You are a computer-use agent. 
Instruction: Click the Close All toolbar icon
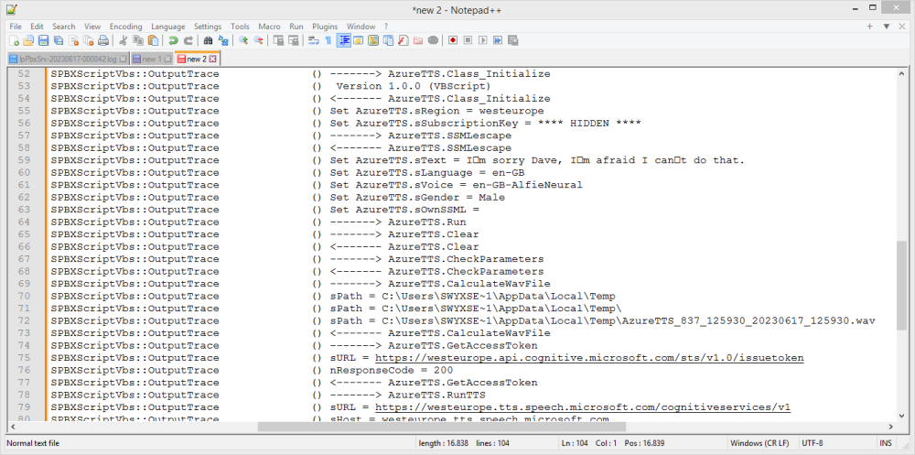coord(89,40)
